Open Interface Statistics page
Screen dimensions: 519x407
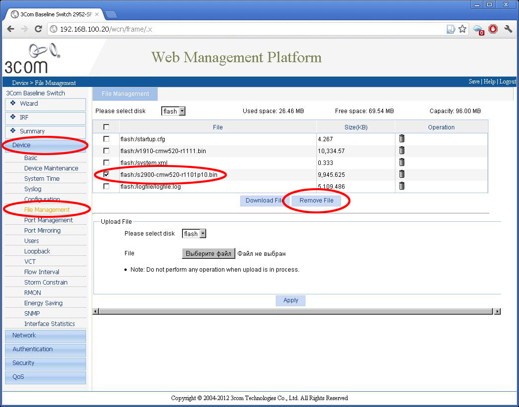tap(49, 324)
